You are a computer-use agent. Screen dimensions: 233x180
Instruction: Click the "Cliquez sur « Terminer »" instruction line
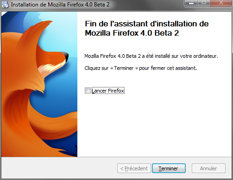[x=140, y=68]
